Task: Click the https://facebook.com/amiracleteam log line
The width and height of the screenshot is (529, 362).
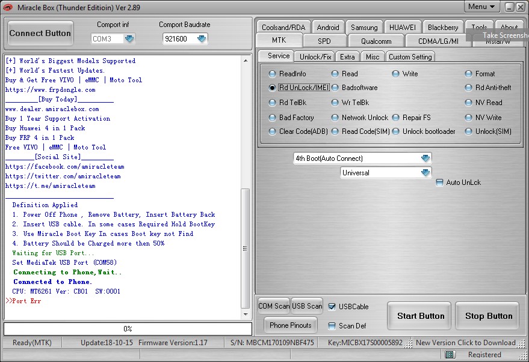Action: (65, 166)
